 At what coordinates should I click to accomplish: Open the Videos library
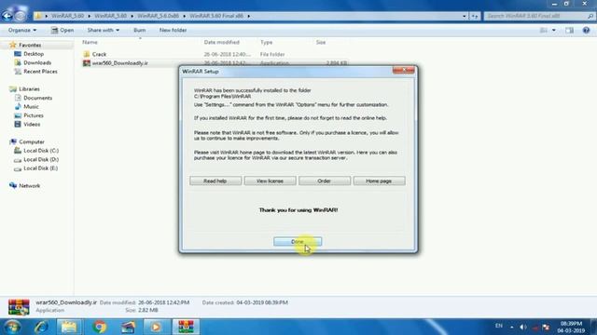coord(32,124)
